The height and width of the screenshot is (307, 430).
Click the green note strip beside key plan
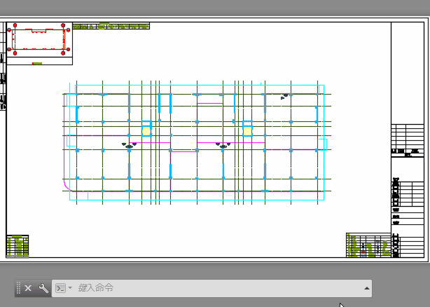pos(111,27)
